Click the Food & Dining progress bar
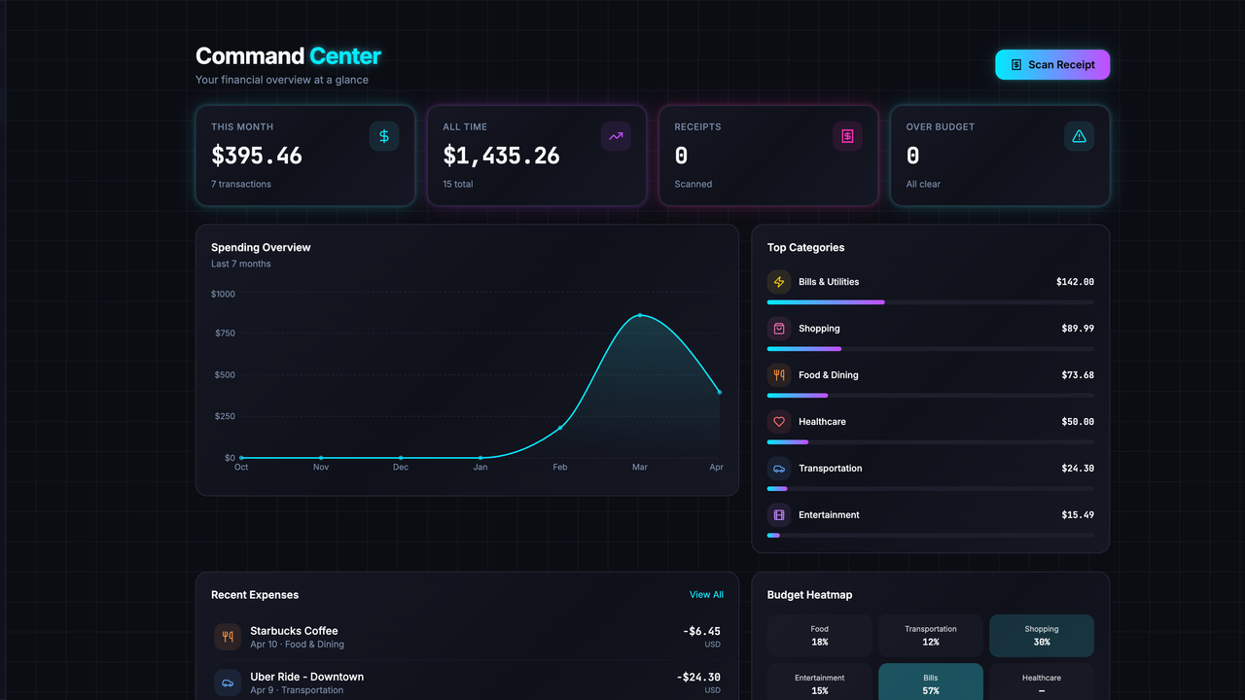 click(931, 396)
